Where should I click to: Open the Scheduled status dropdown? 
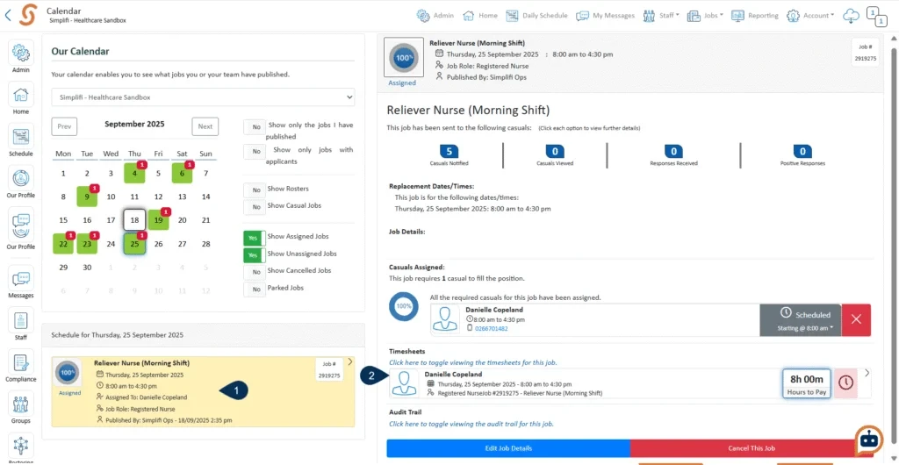(x=801, y=320)
